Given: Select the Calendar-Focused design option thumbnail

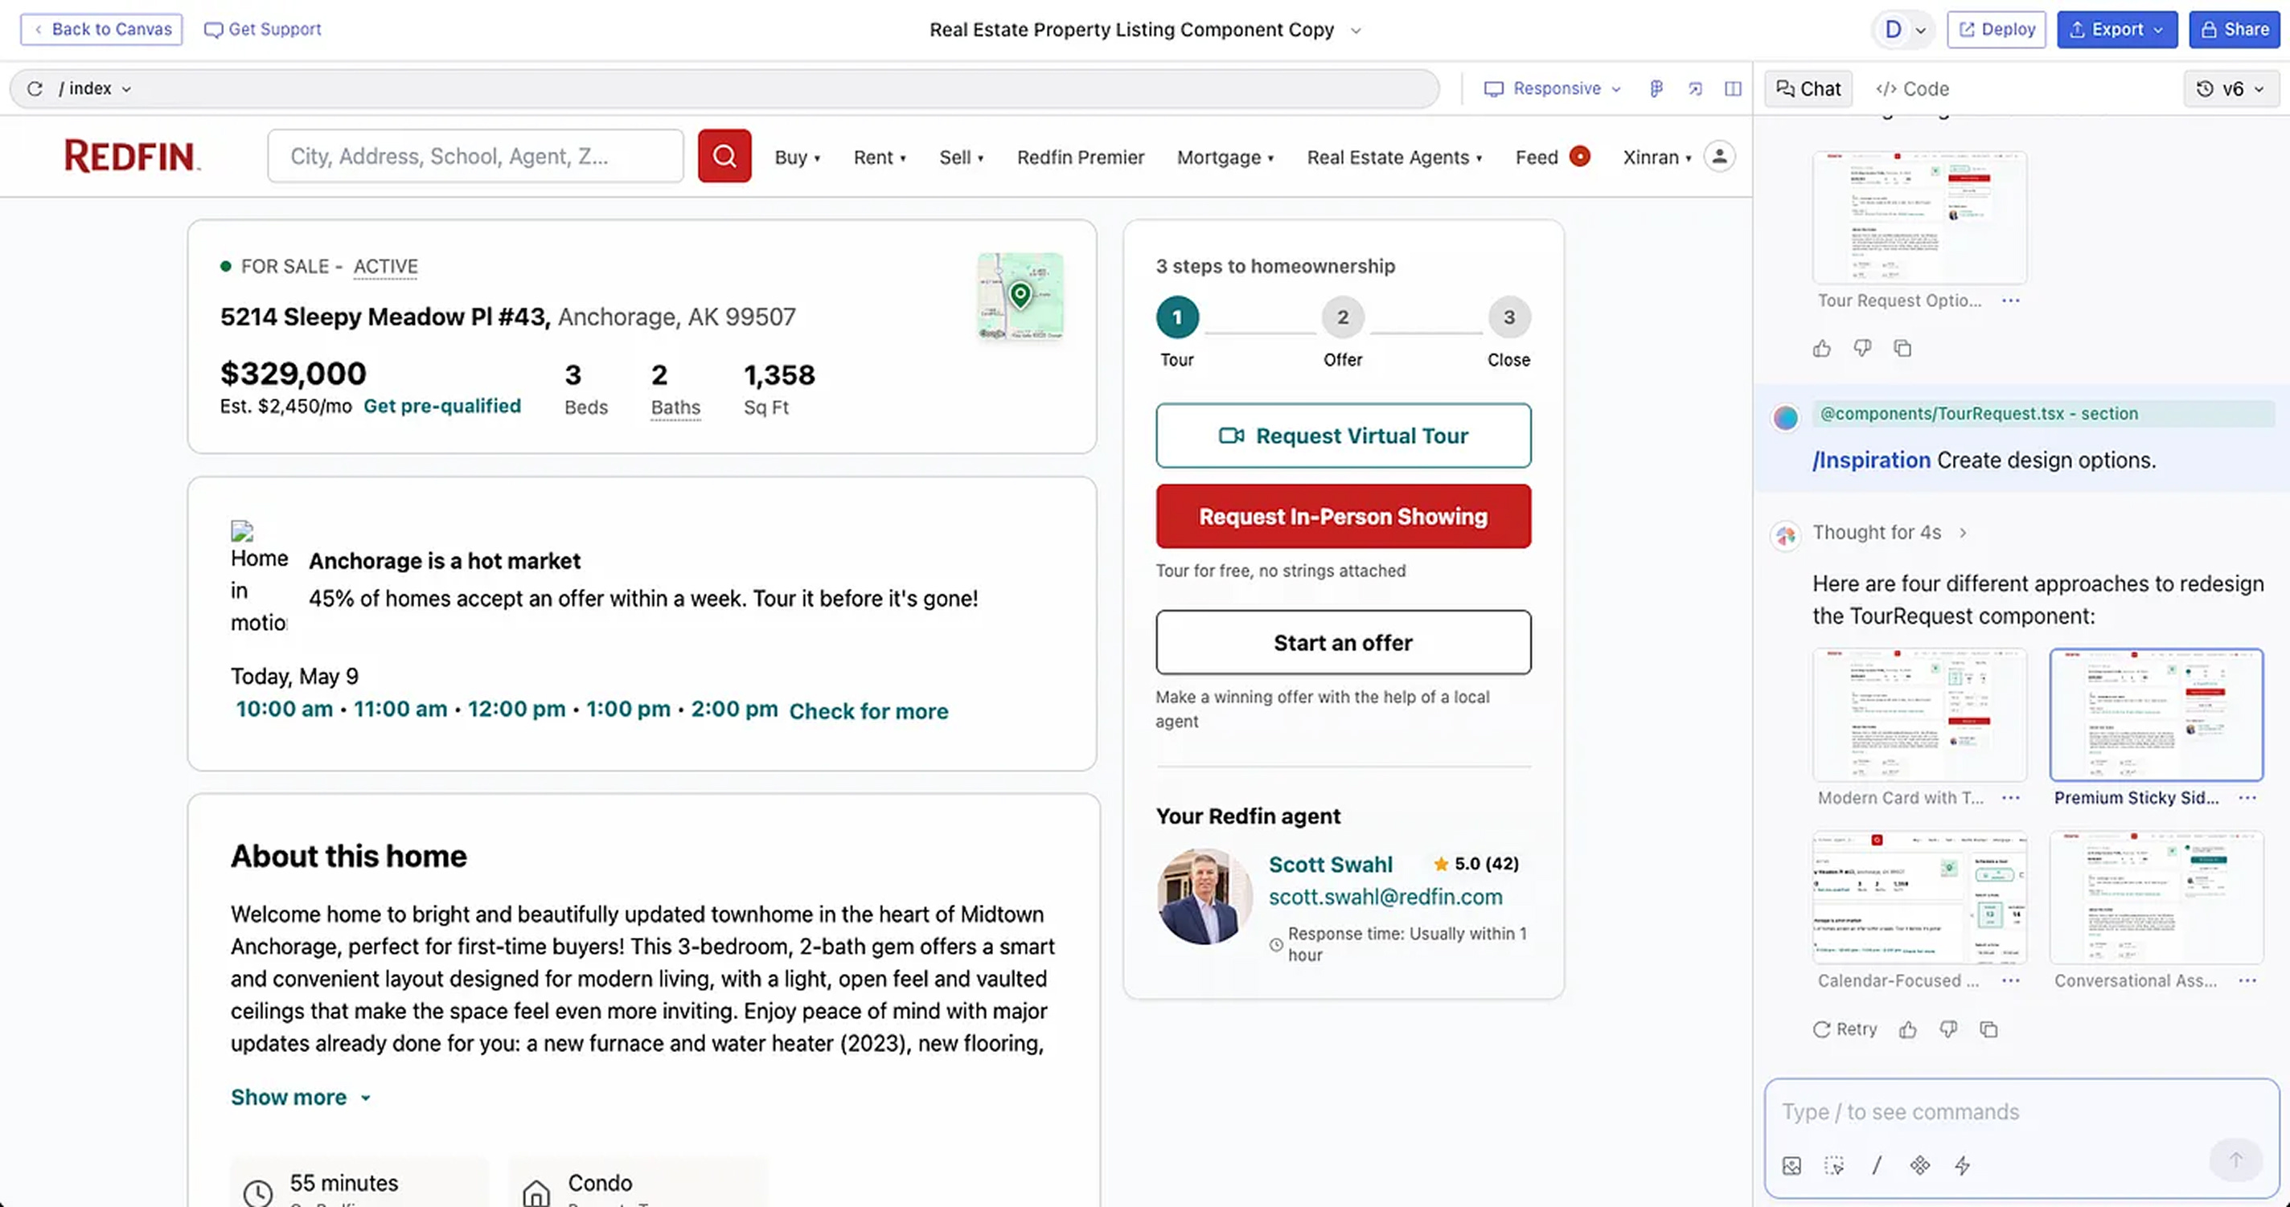Looking at the screenshot, I should pos(1919,897).
